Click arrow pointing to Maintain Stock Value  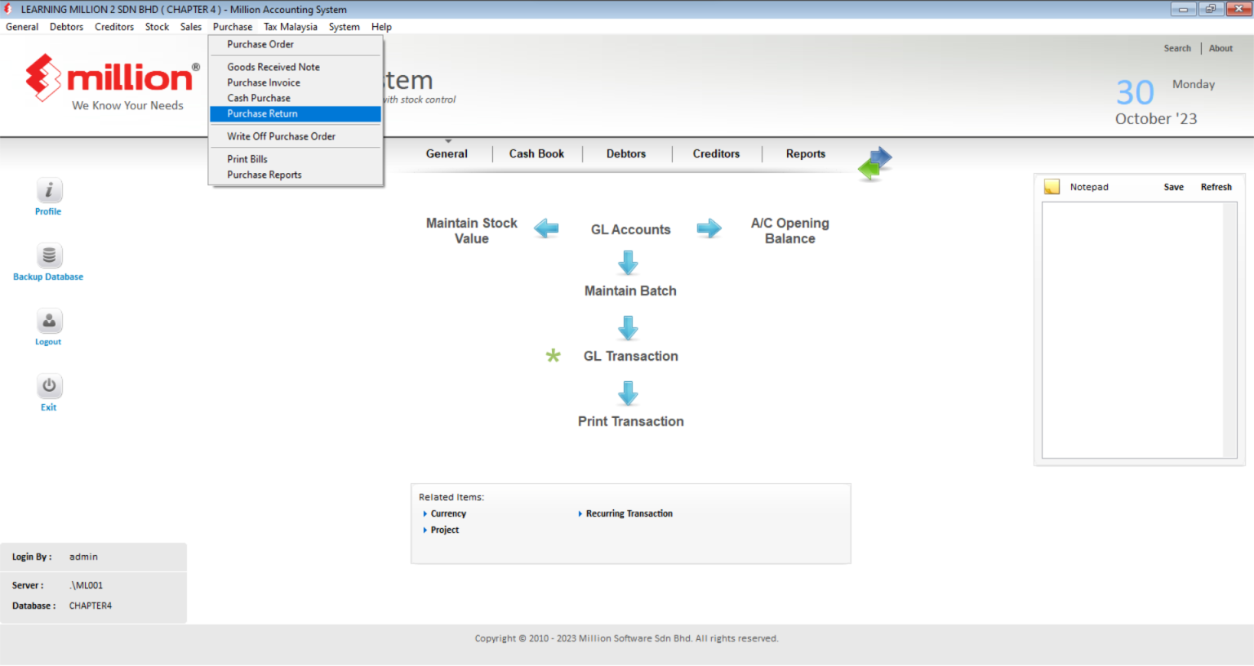546,229
